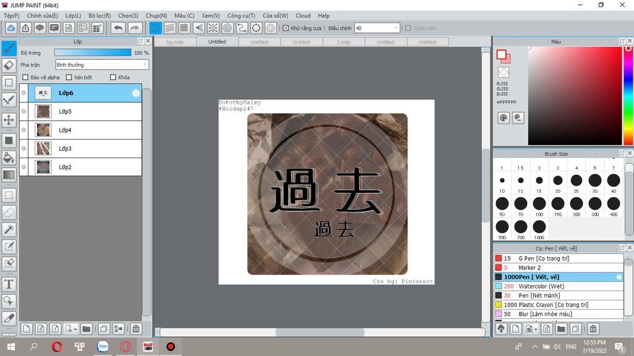Enable the curve snap guide

pyautogui.click(x=242, y=28)
